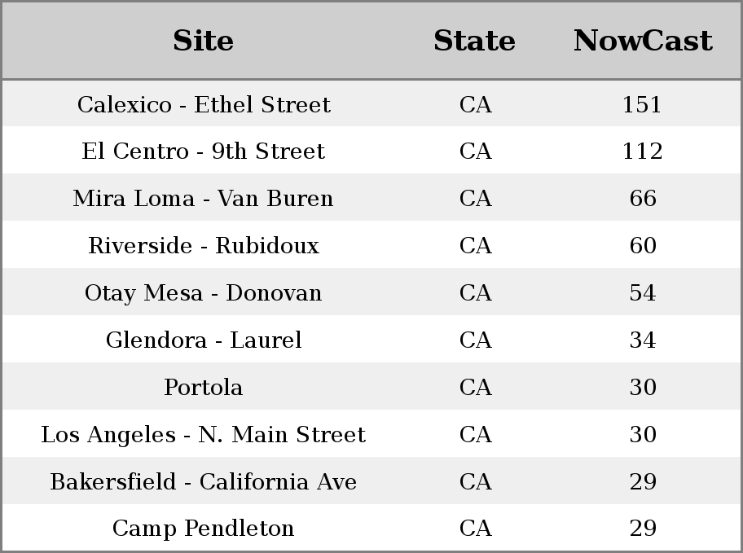Click the Site column header

pos(204,41)
